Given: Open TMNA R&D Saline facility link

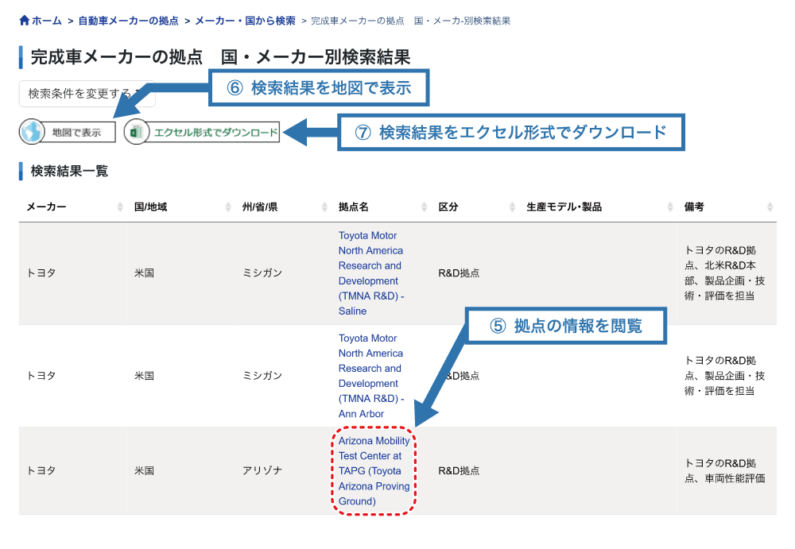Looking at the screenshot, I should pyautogui.click(x=370, y=273).
